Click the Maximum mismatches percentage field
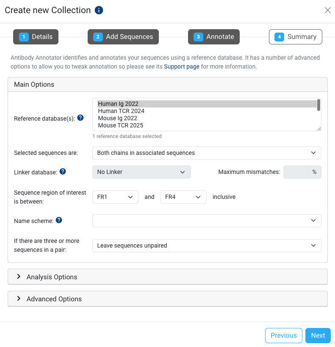The height and width of the screenshot is (347, 335). pyautogui.click(x=296, y=172)
